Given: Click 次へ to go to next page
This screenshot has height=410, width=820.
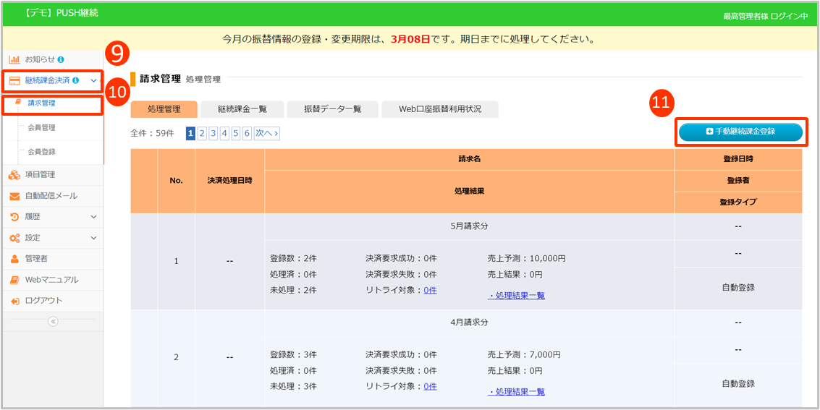Looking at the screenshot, I should tap(266, 133).
